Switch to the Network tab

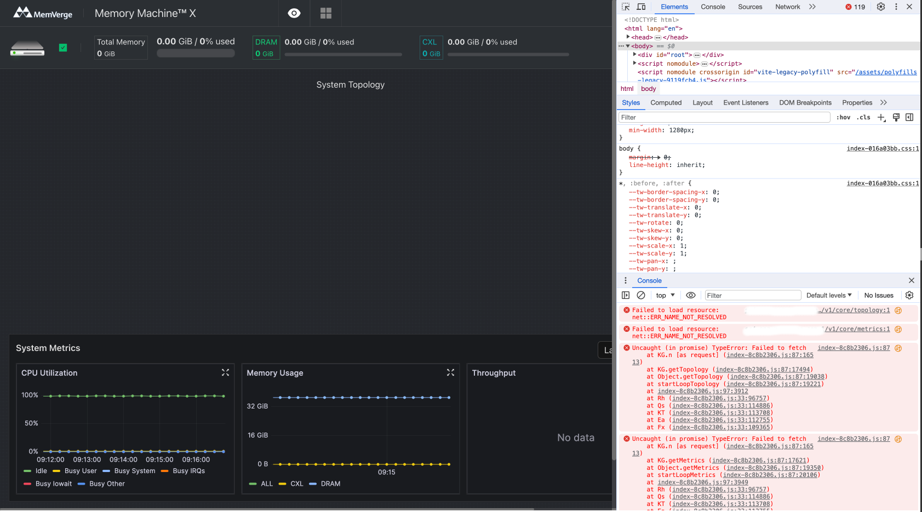click(788, 7)
